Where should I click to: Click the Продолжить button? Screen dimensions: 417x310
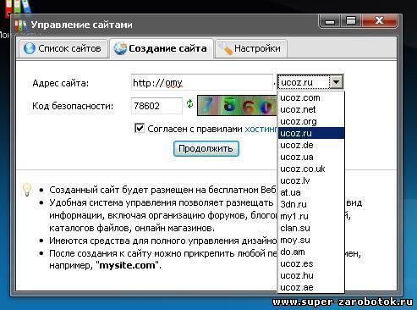coord(206,148)
